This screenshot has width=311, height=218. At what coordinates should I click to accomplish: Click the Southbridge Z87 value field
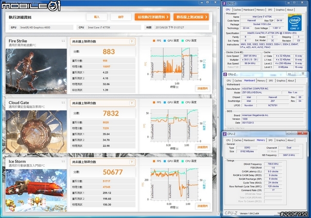click(273, 101)
